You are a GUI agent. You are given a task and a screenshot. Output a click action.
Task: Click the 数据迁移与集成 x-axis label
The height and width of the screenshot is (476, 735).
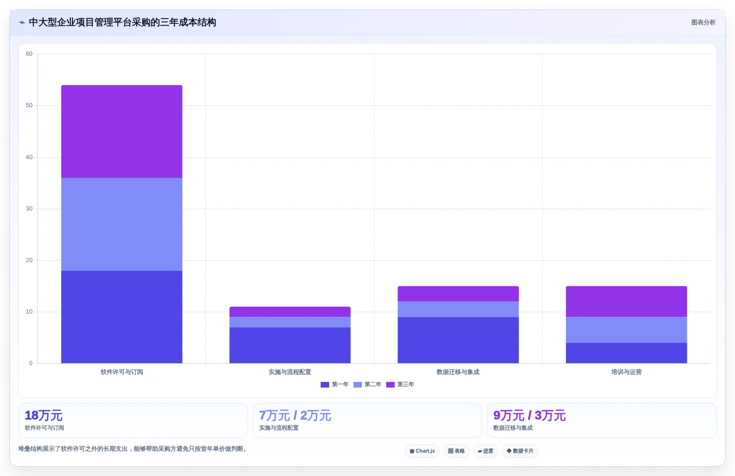458,372
